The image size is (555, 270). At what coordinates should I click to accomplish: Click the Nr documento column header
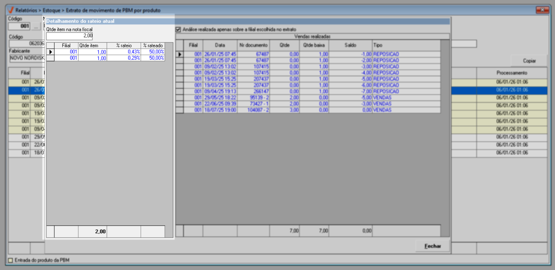click(x=253, y=45)
